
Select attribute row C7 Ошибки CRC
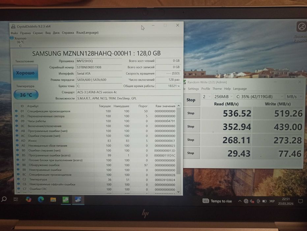pos(96,189)
